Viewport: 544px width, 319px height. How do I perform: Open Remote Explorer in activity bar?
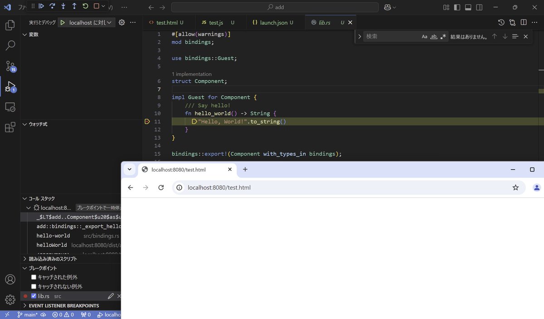(10, 107)
